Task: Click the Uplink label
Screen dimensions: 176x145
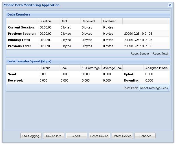Action: coord(129,74)
